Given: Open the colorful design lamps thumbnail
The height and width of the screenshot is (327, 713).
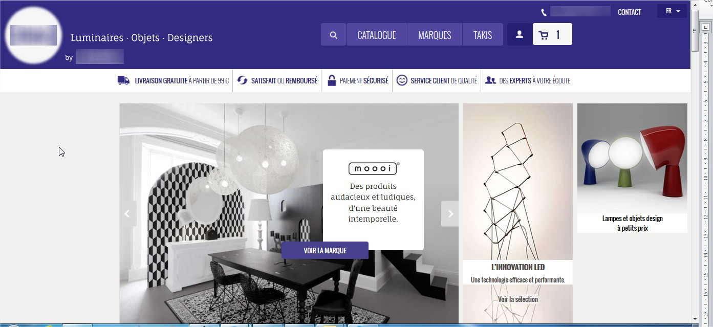Looking at the screenshot, I should click(x=632, y=159).
